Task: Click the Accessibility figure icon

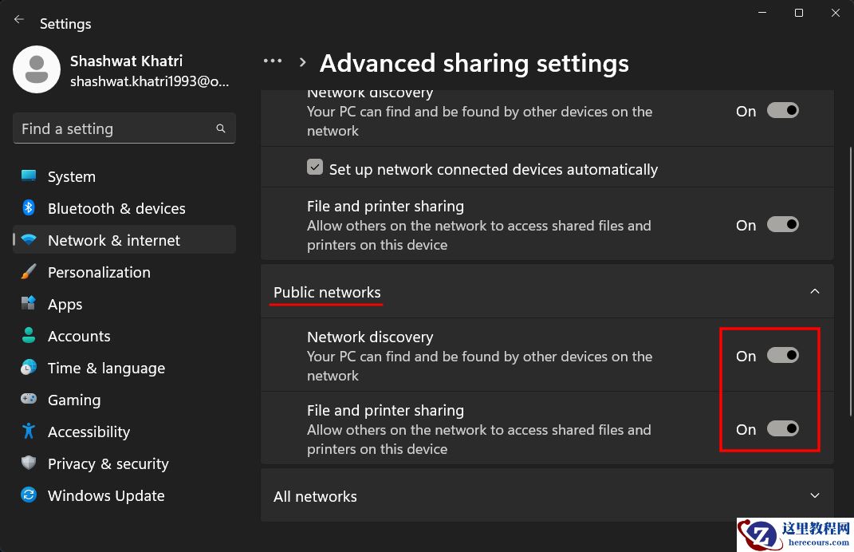Action: click(29, 432)
